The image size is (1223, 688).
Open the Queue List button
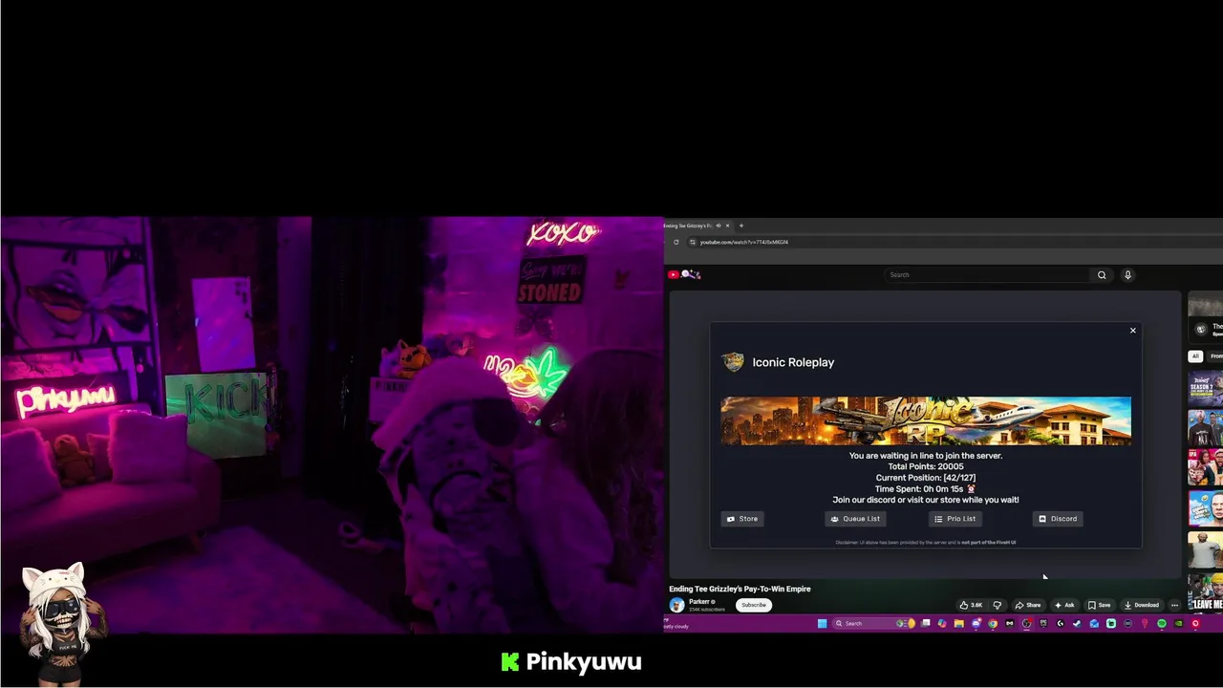click(x=855, y=519)
